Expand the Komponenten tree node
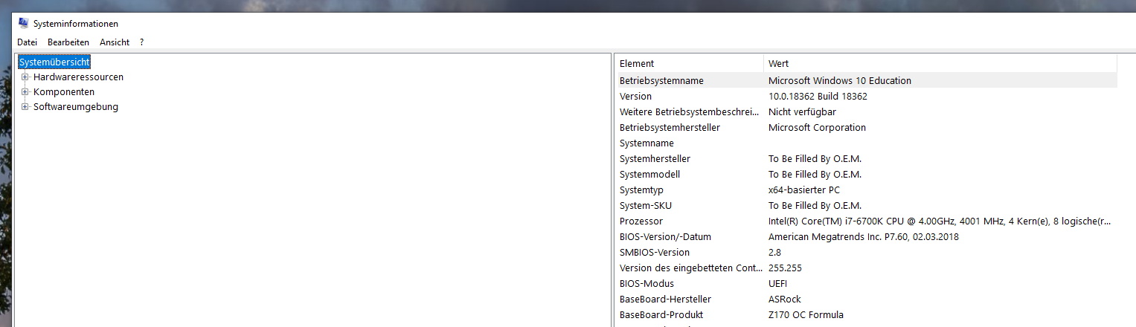The width and height of the screenshot is (1136, 327). pyautogui.click(x=25, y=91)
